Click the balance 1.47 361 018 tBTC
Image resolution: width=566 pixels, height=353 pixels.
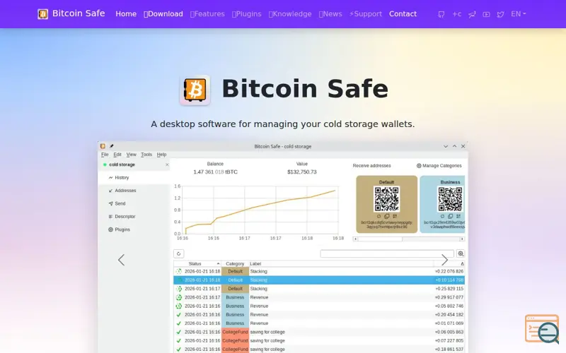[x=215, y=172]
